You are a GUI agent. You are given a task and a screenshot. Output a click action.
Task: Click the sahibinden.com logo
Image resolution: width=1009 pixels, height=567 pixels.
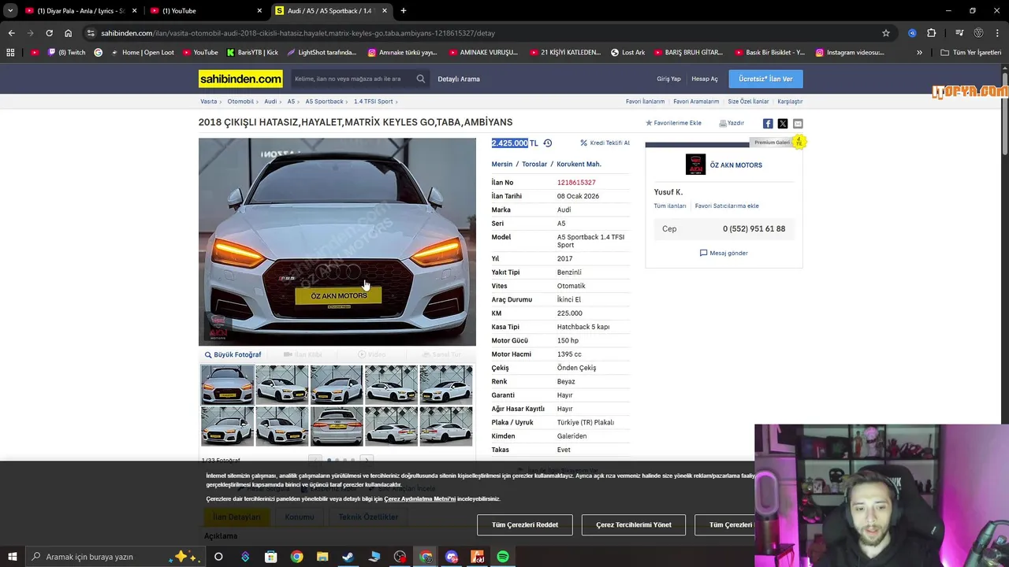tap(240, 79)
